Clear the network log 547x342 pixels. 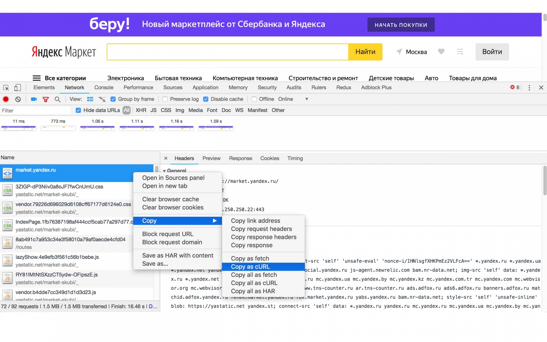pos(18,99)
